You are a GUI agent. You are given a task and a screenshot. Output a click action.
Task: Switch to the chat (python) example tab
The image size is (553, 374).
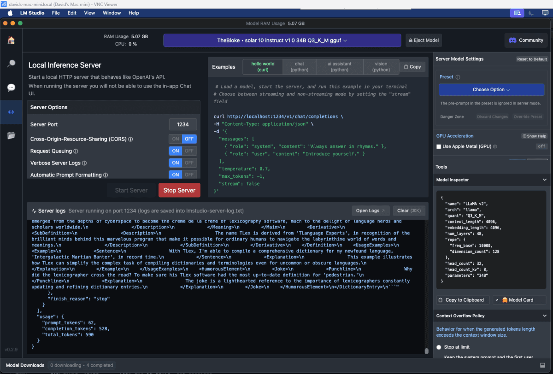pos(299,67)
